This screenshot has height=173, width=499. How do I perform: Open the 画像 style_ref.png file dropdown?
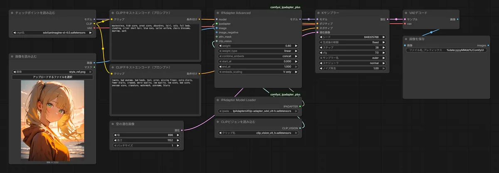pyautogui.click(x=52, y=72)
